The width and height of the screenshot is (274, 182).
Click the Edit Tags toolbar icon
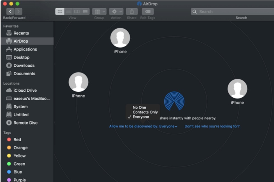pyautogui.click(x=147, y=11)
